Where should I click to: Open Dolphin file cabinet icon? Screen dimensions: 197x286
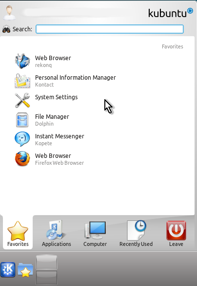coord(22,120)
